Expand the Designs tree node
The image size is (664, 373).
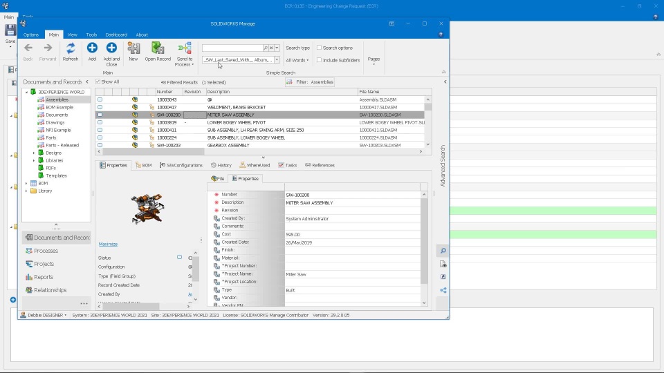pyautogui.click(x=34, y=153)
